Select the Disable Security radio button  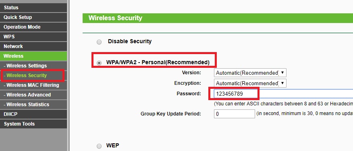(x=99, y=42)
